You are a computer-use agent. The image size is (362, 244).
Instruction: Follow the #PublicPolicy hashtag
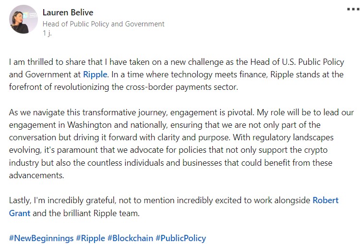pos(181,238)
